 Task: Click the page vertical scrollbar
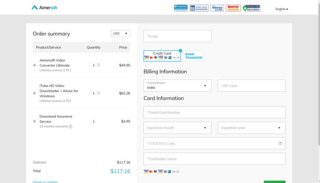pyautogui.click(x=319, y=74)
